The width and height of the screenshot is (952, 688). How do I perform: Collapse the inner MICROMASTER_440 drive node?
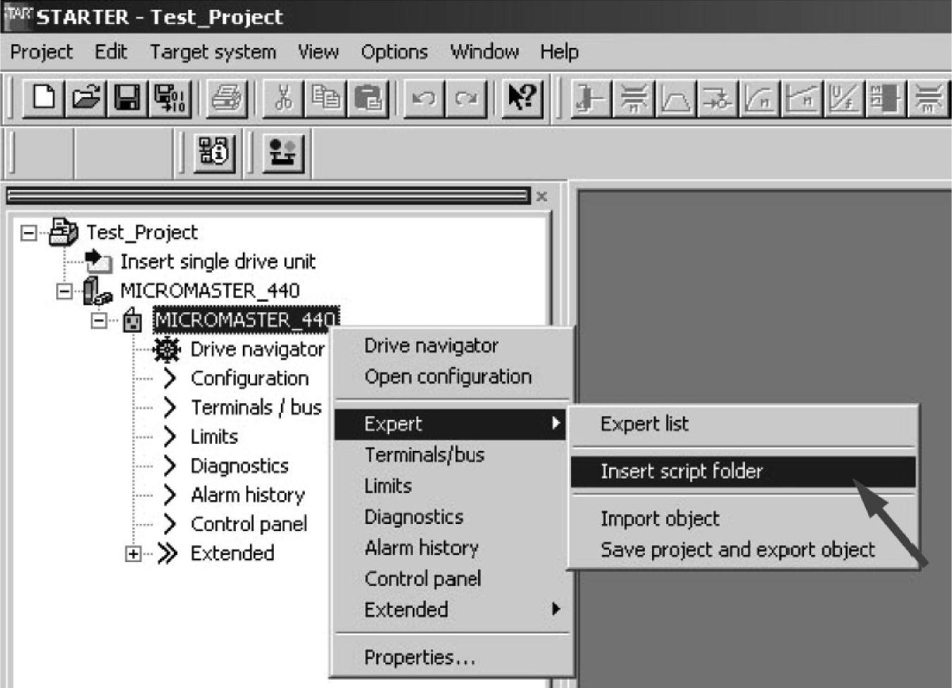(99, 321)
